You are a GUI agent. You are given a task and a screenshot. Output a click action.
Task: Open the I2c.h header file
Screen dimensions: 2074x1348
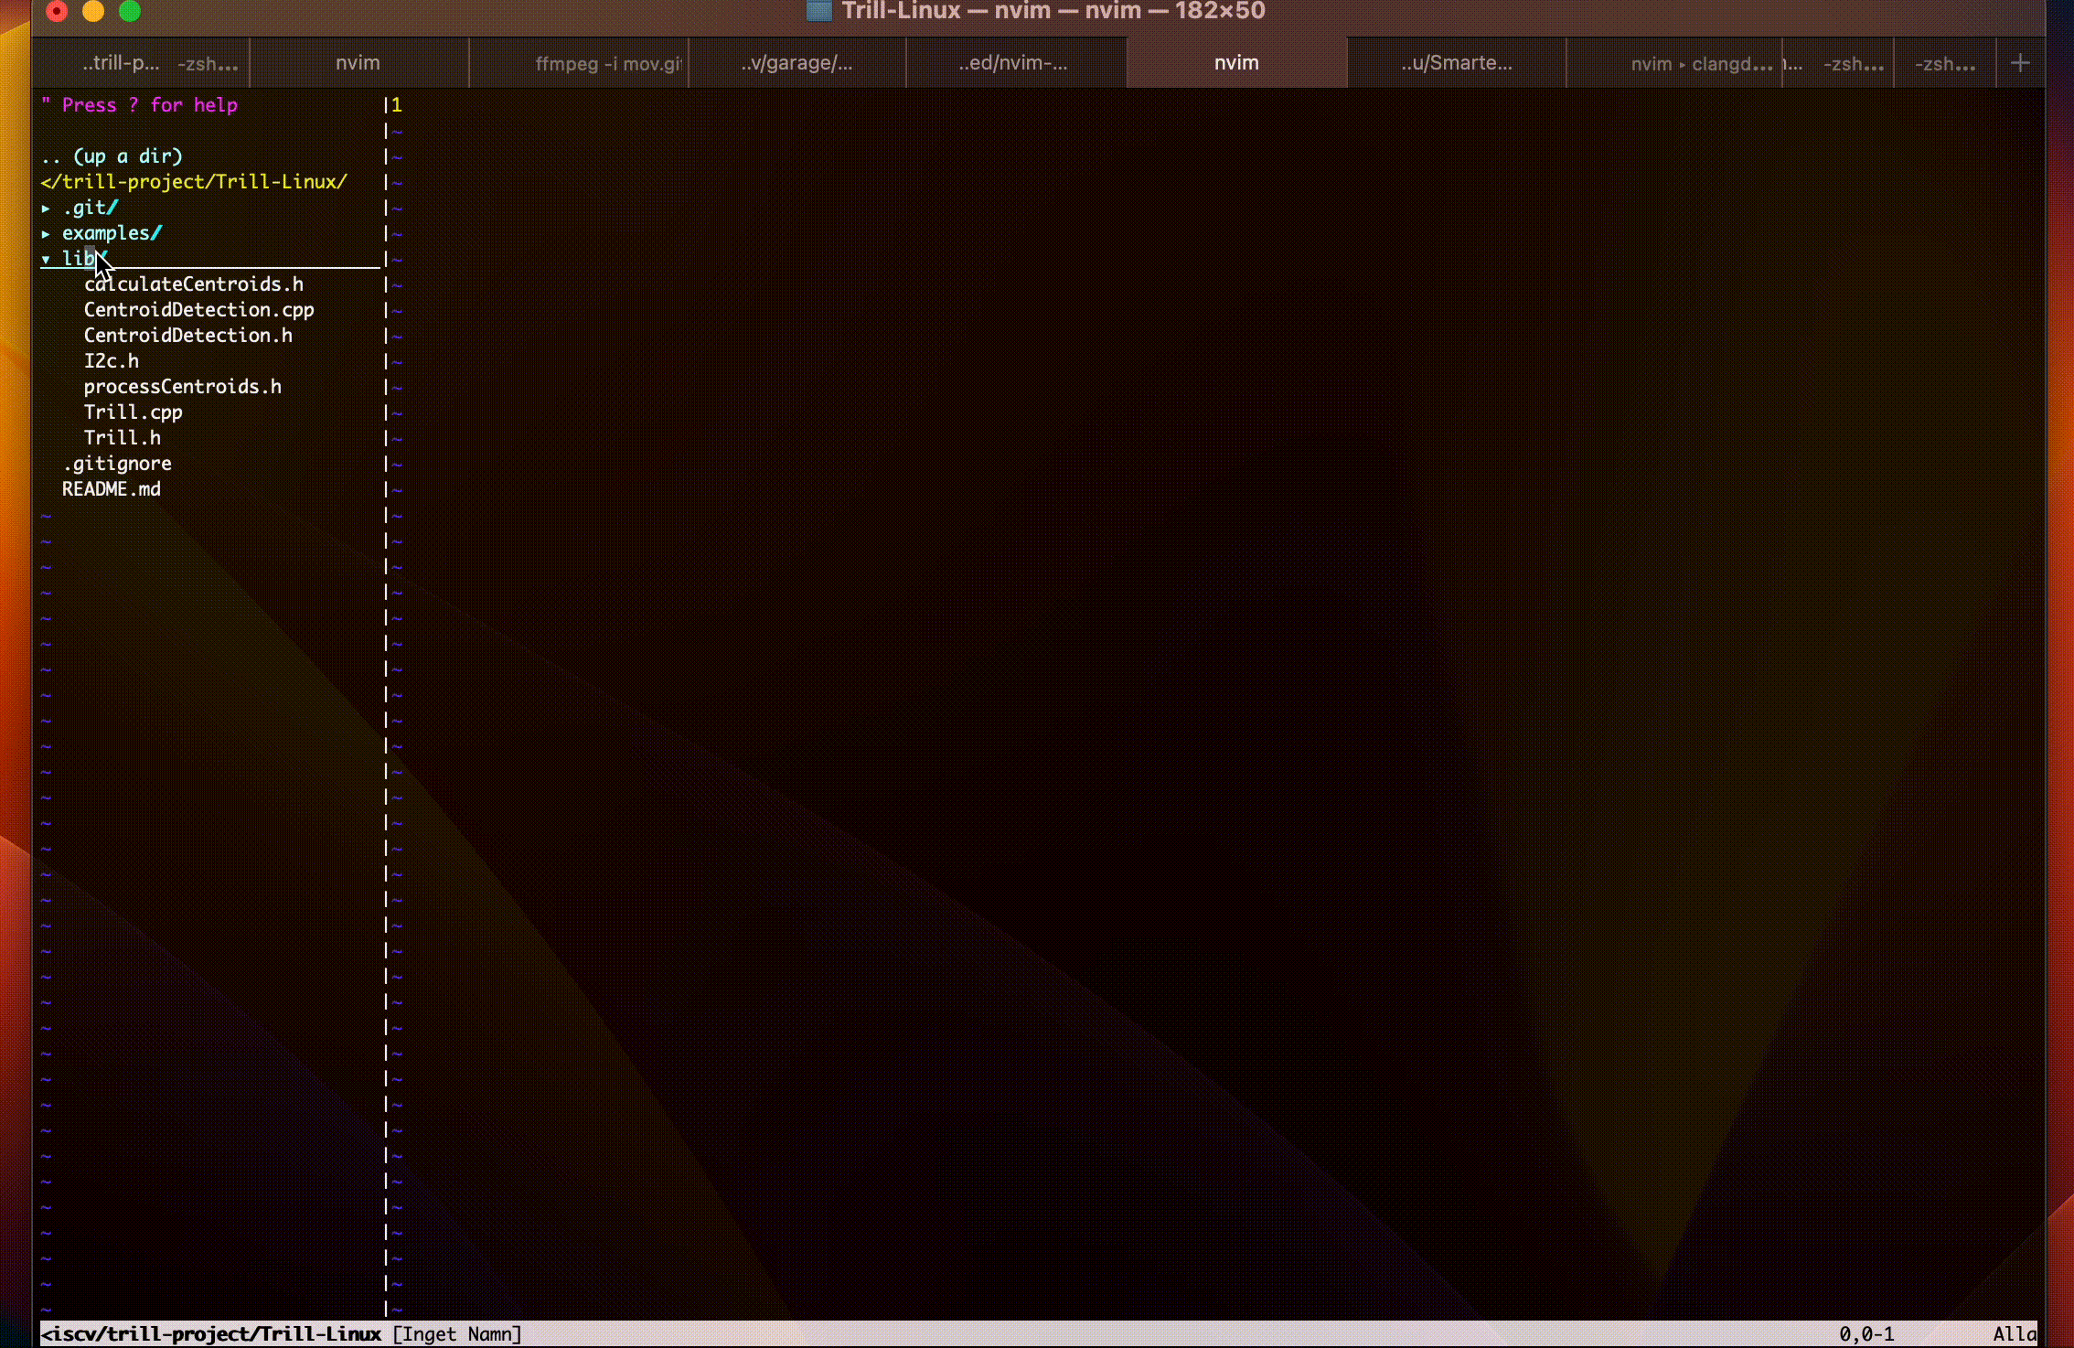click(x=111, y=361)
